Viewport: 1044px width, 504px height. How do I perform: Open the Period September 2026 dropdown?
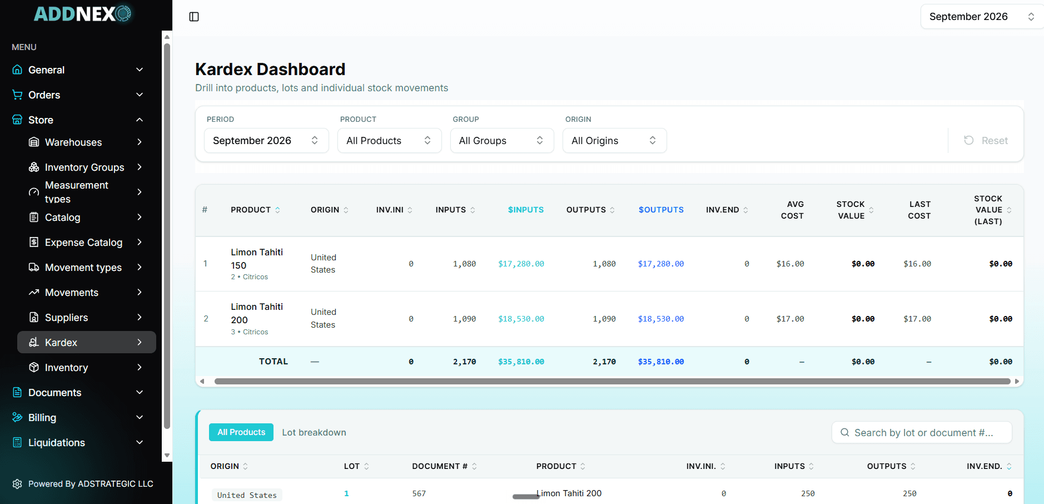(x=266, y=141)
